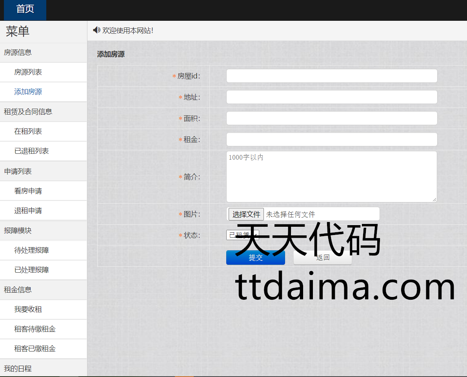
Task: Click the 租金 rent input field
Action: 331,139
